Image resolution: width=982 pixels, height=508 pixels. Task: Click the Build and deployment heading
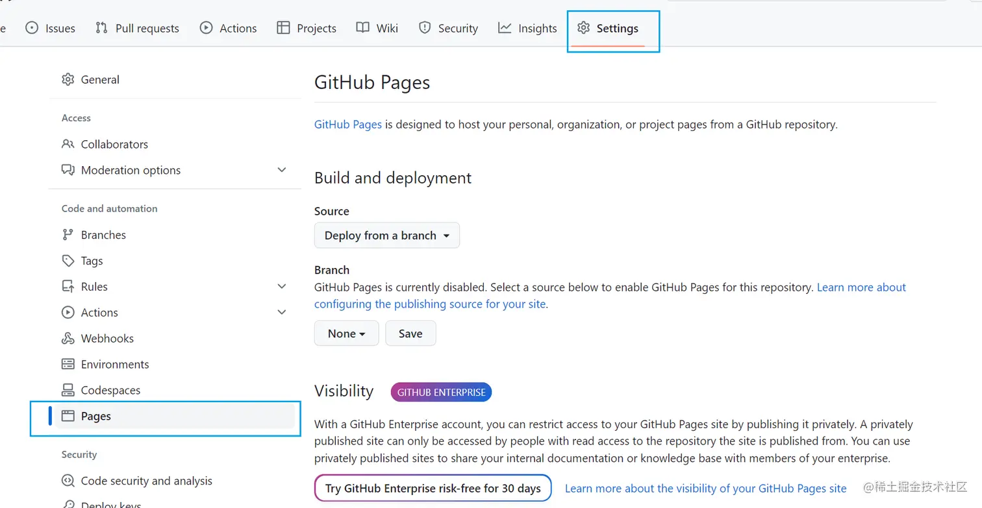pos(393,178)
